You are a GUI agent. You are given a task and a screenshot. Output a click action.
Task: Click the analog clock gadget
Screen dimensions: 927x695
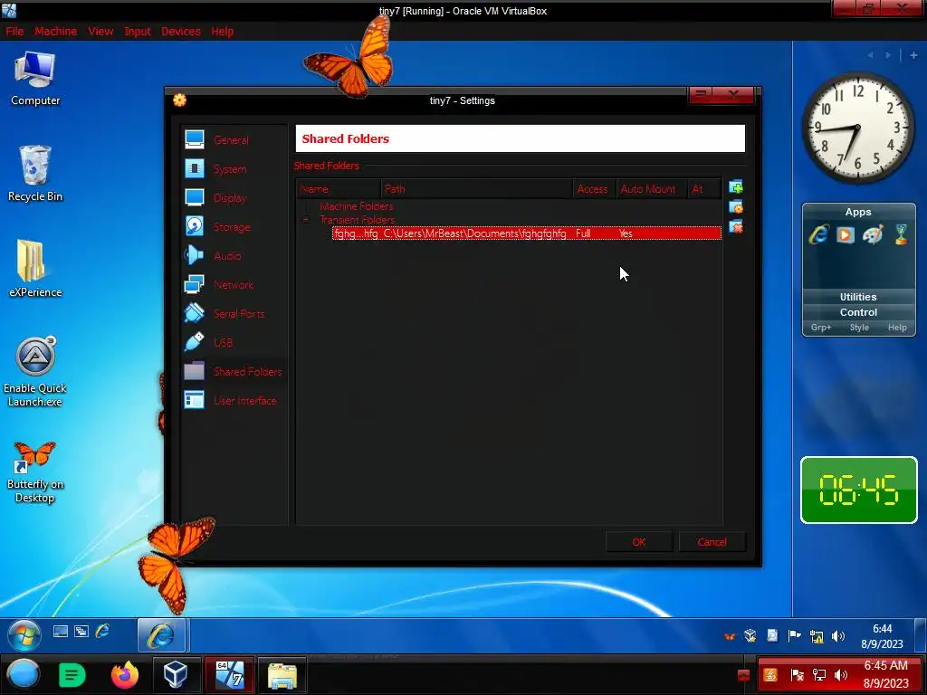click(x=857, y=128)
